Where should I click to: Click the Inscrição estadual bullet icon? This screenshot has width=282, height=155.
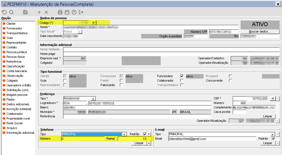click(x=4, y=109)
